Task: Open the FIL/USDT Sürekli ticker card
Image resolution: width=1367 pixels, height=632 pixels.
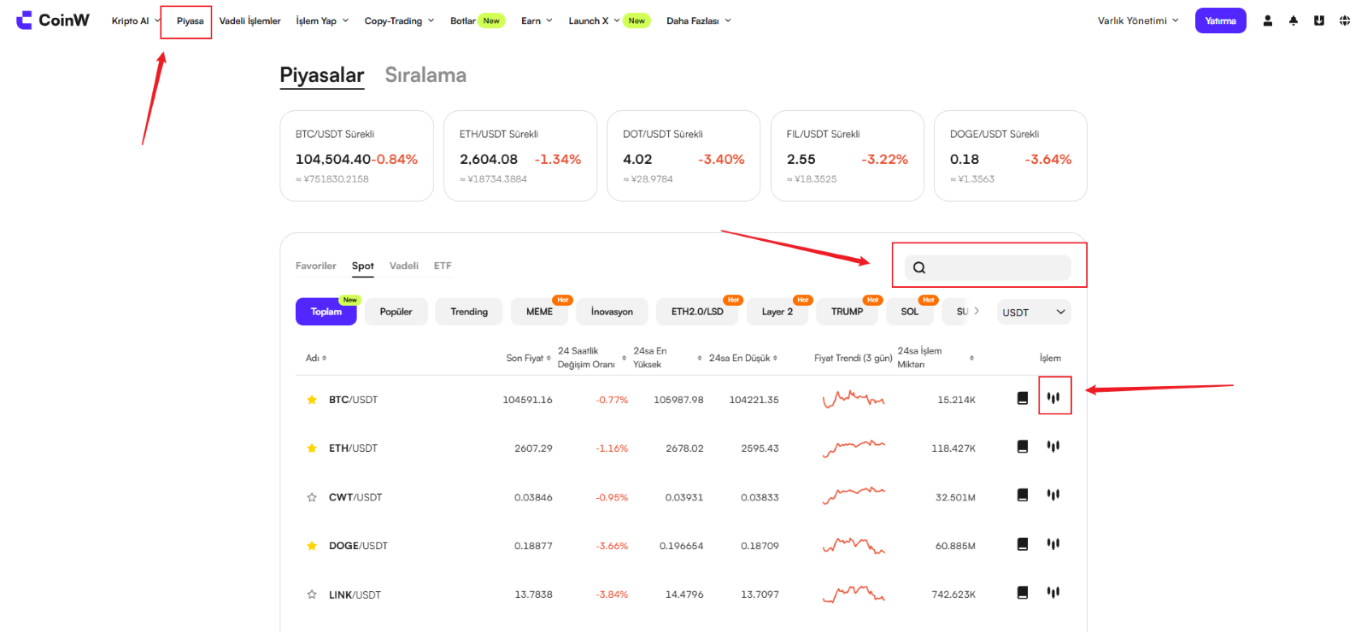Action: pos(848,156)
